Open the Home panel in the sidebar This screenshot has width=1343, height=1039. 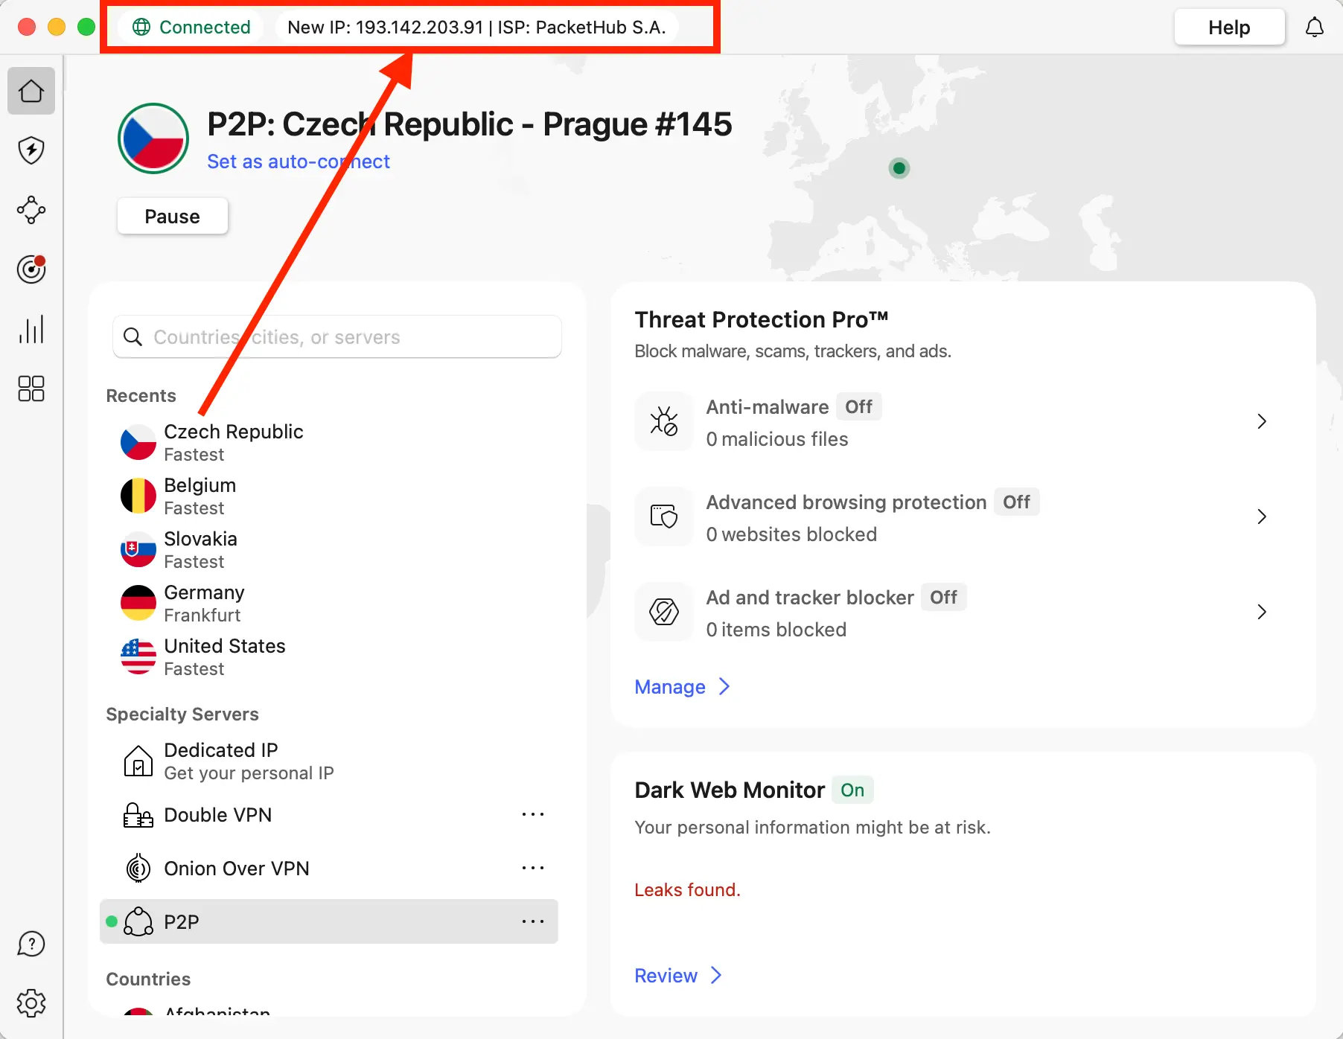click(31, 91)
